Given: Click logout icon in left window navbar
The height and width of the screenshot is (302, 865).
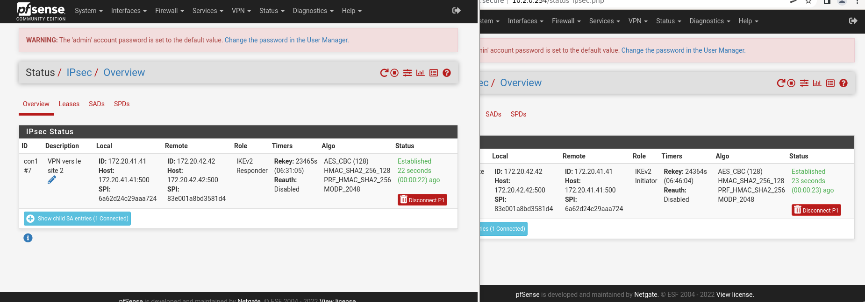Looking at the screenshot, I should 456,11.
